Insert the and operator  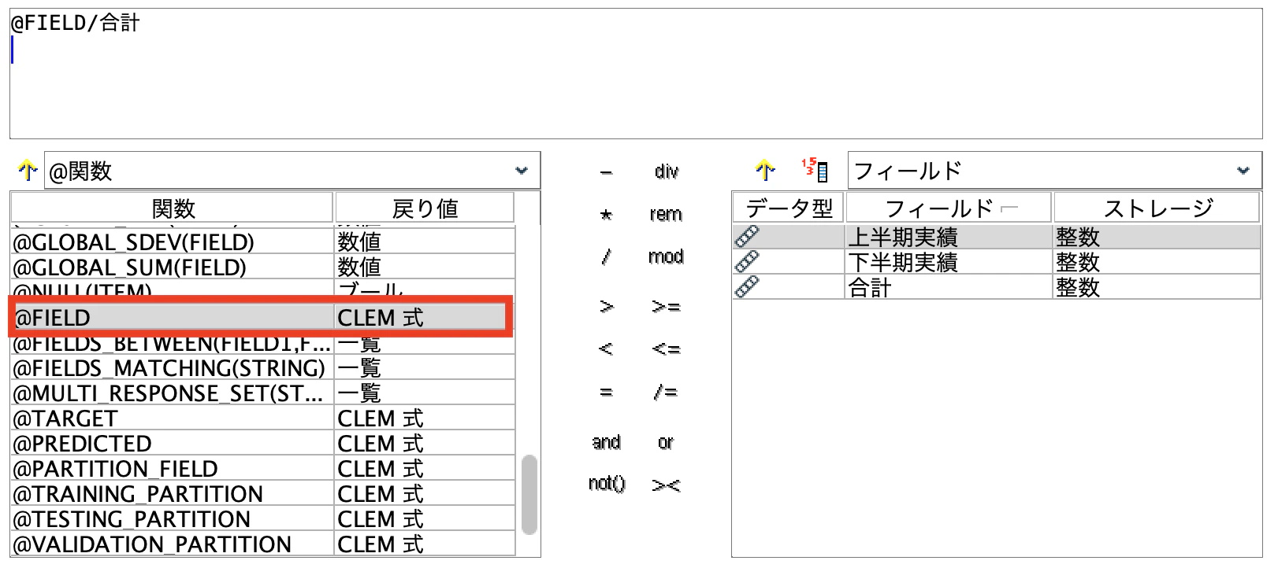606,442
